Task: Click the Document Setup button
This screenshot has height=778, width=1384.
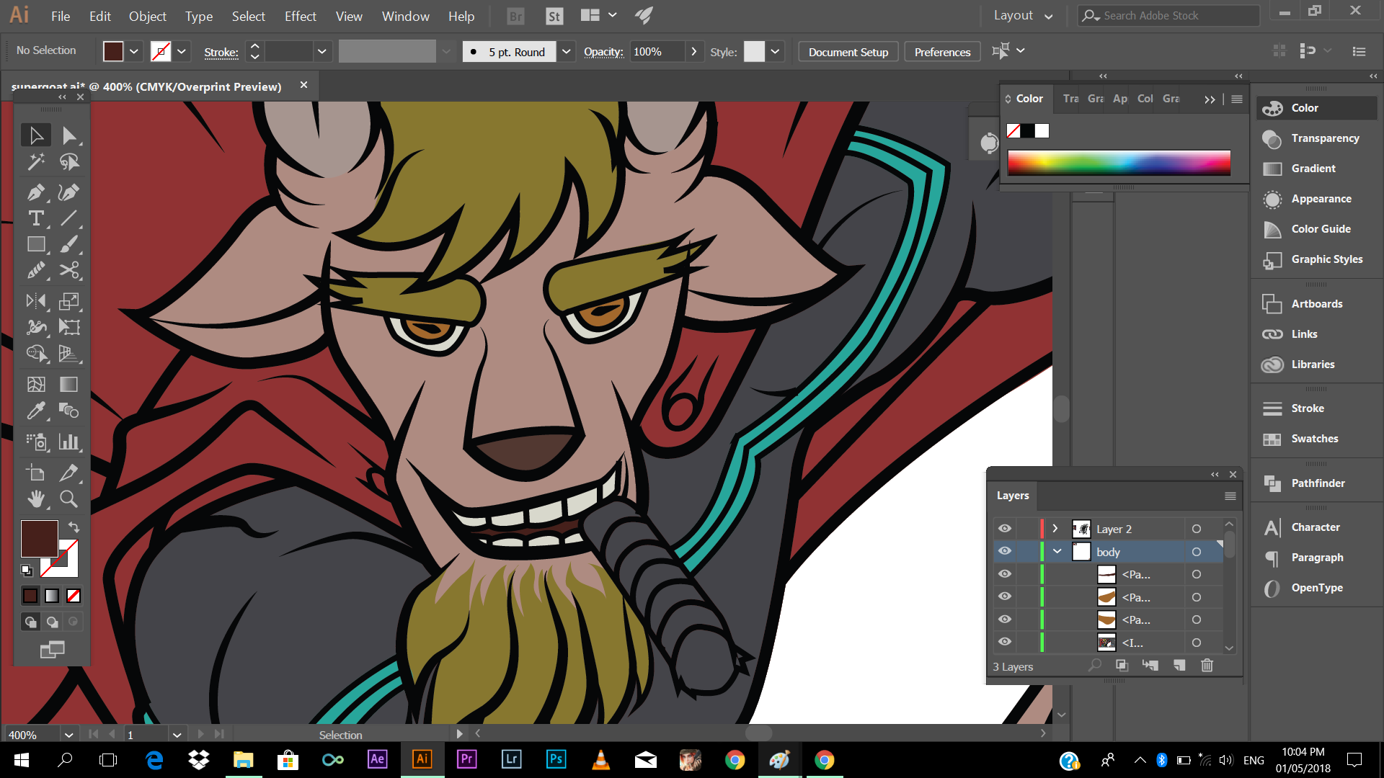Action: point(848,52)
